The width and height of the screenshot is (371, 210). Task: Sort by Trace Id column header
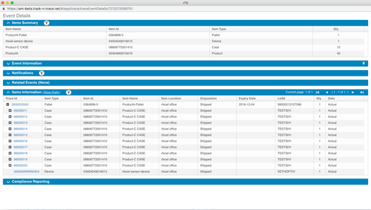click(x=11, y=98)
